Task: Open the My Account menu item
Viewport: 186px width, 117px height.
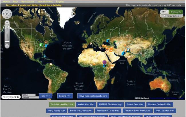Action: 27,2
